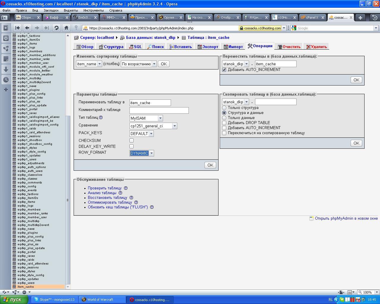Enable the DELAY_KEY_WRITE checkbox
Image resolution: width=380 pixels, height=304 pixels.
tap(132, 146)
